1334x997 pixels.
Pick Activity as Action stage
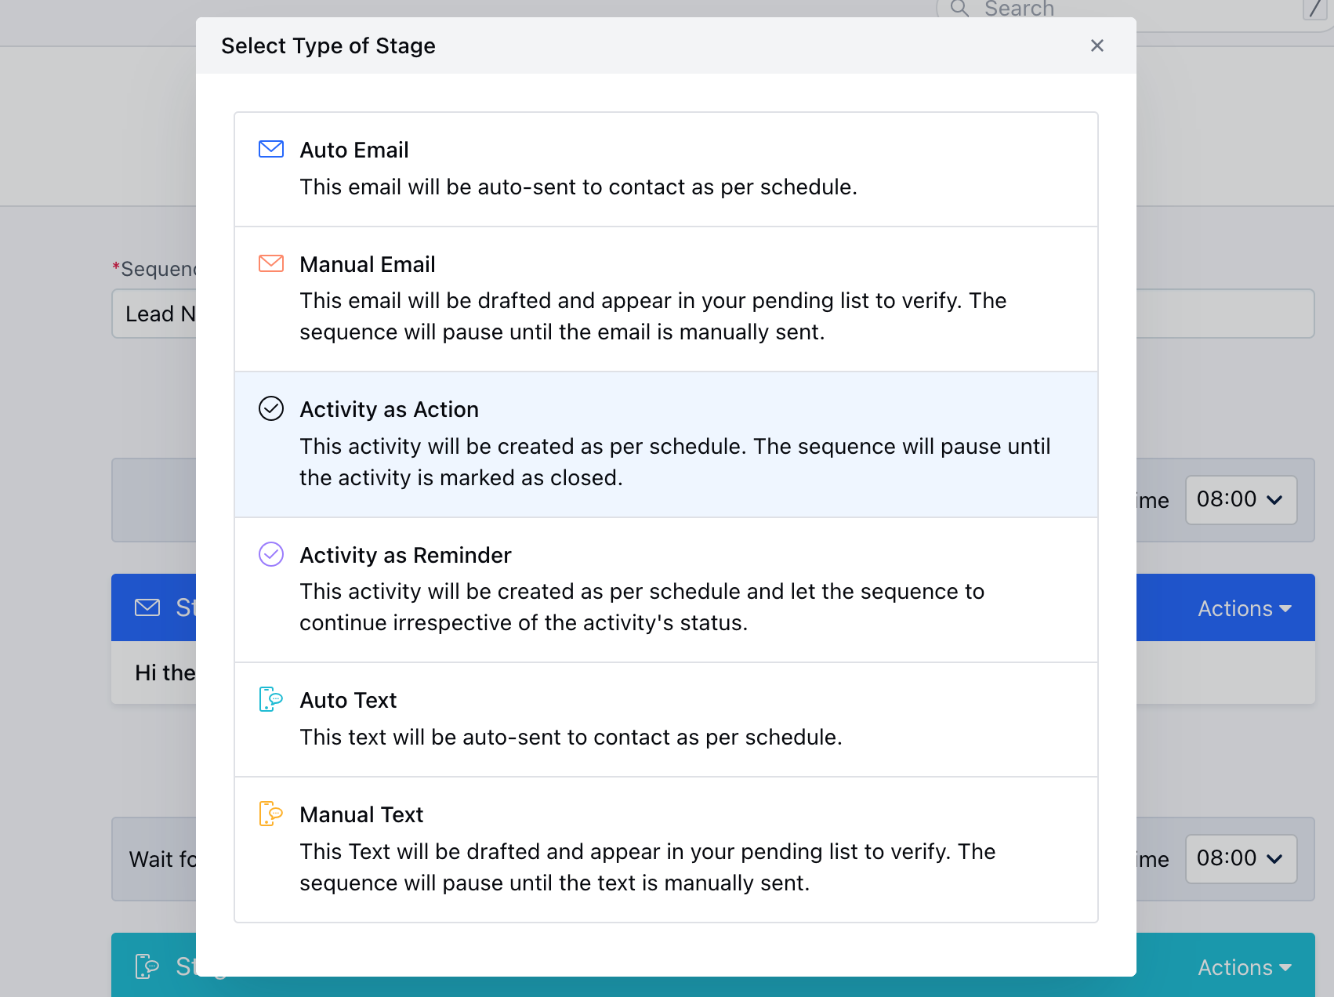click(x=666, y=444)
